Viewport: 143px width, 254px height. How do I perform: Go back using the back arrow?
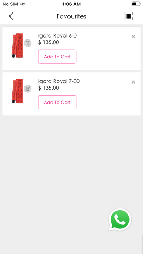pyautogui.click(x=11, y=16)
